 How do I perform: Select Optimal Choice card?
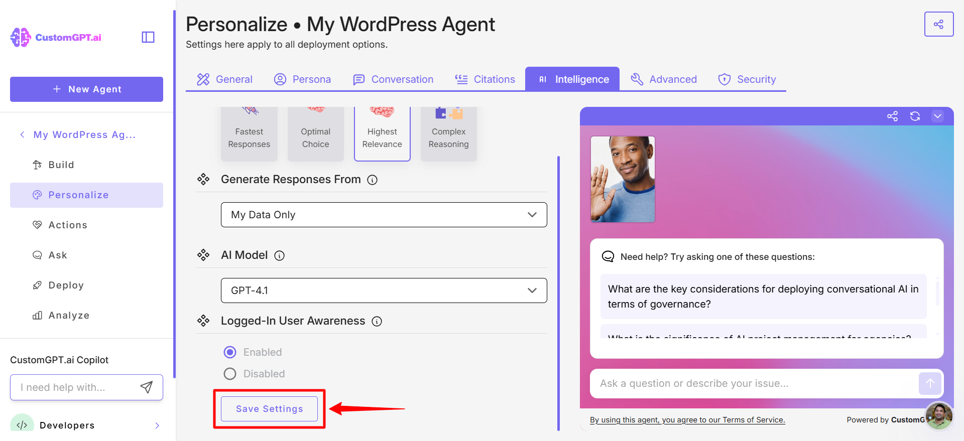click(315, 134)
